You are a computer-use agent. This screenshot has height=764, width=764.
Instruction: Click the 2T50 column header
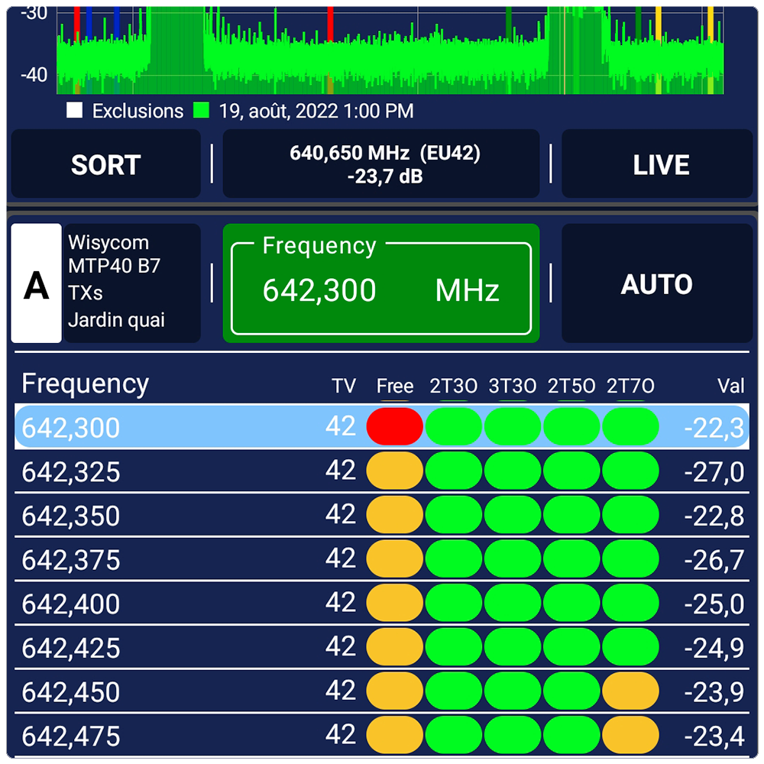coord(571,386)
